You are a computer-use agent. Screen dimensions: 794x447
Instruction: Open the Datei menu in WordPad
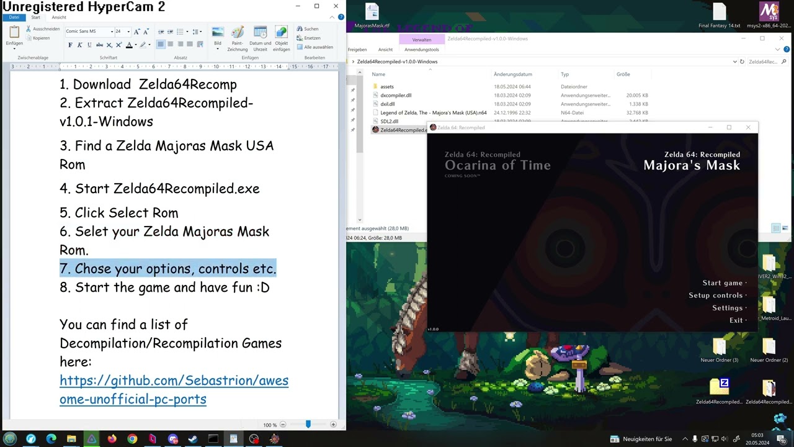(14, 17)
